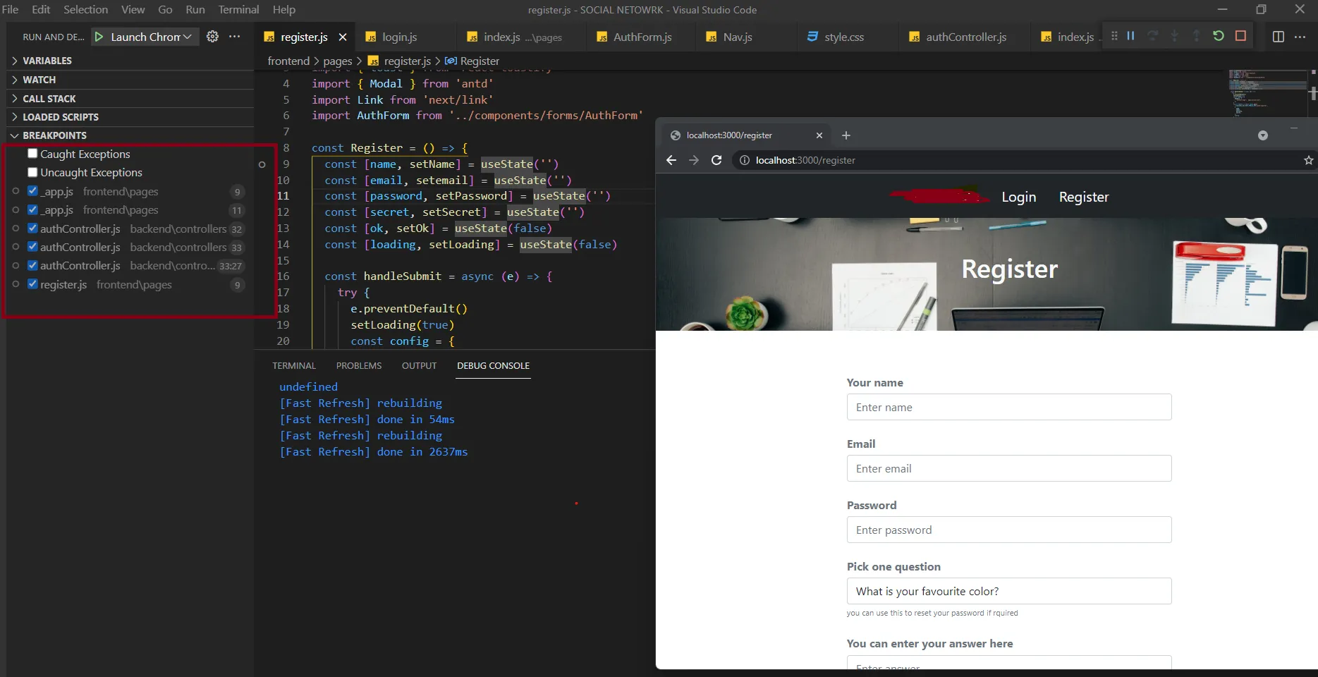Disable the _app.js line 9 breakpoint
Screen dimensions: 1318x677
pyautogui.click(x=32, y=191)
